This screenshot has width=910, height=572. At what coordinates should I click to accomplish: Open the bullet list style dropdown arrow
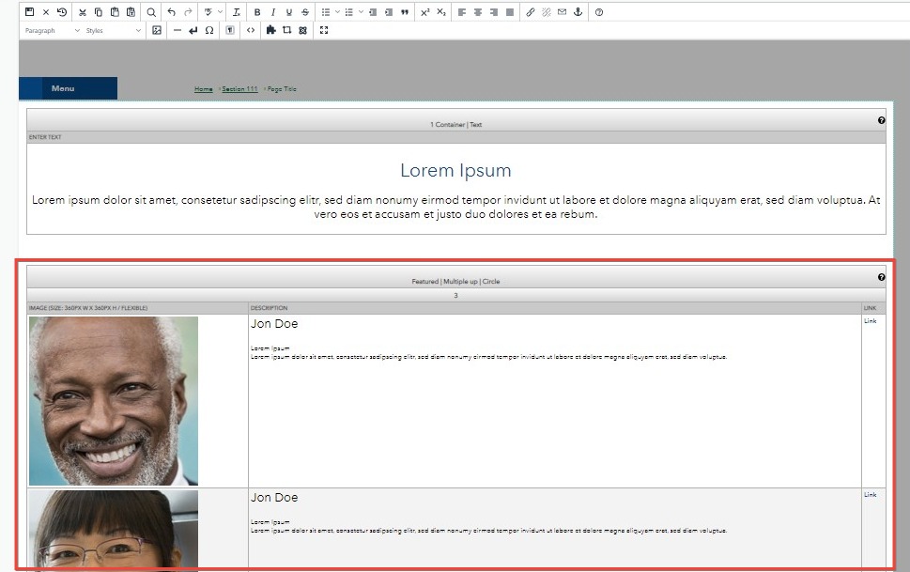click(337, 11)
